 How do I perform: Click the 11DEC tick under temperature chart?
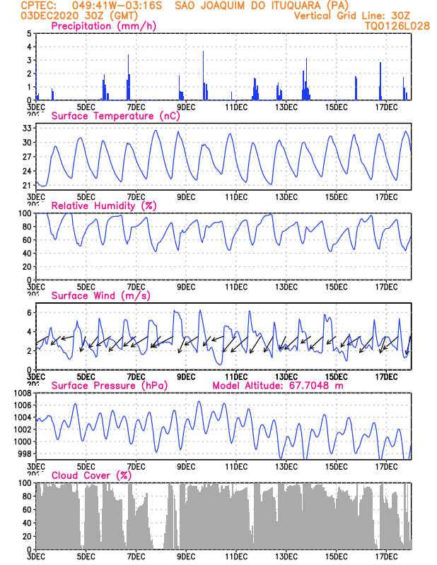coord(236,197)
